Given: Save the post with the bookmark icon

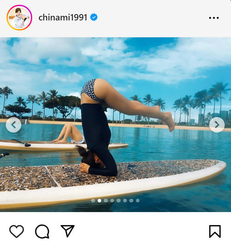Looking at the screenshot, I should click(x=215, y=231).
